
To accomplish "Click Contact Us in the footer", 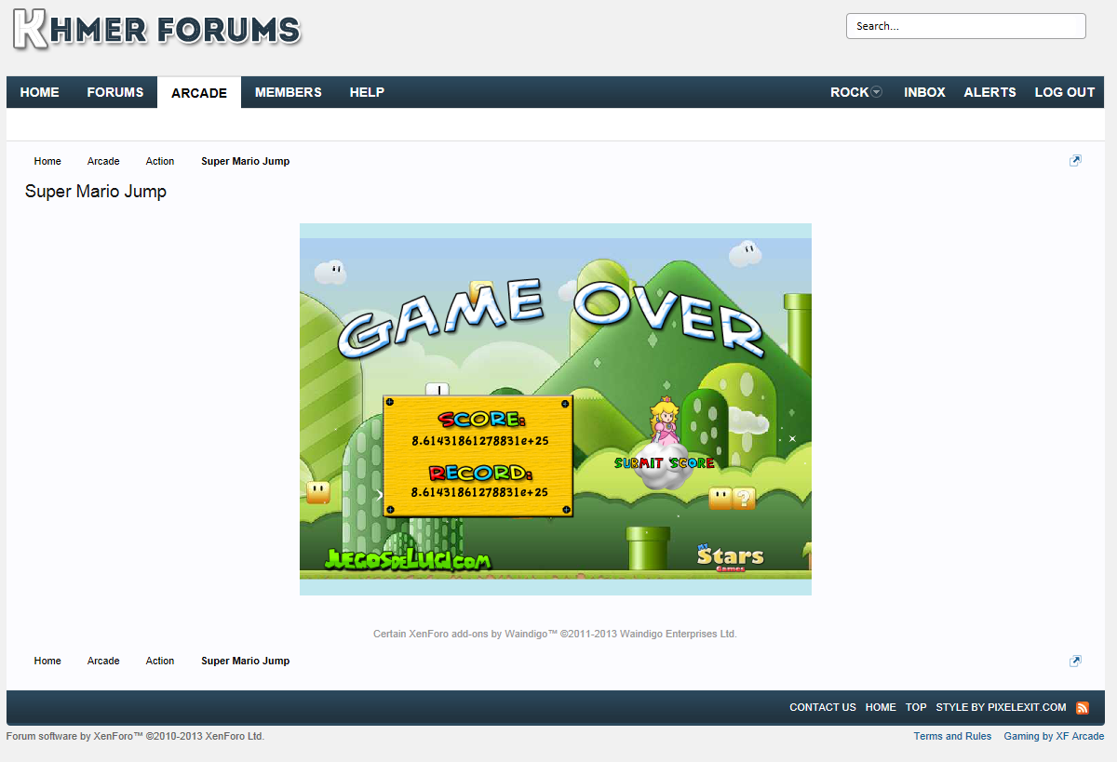I will pos(823,707).
